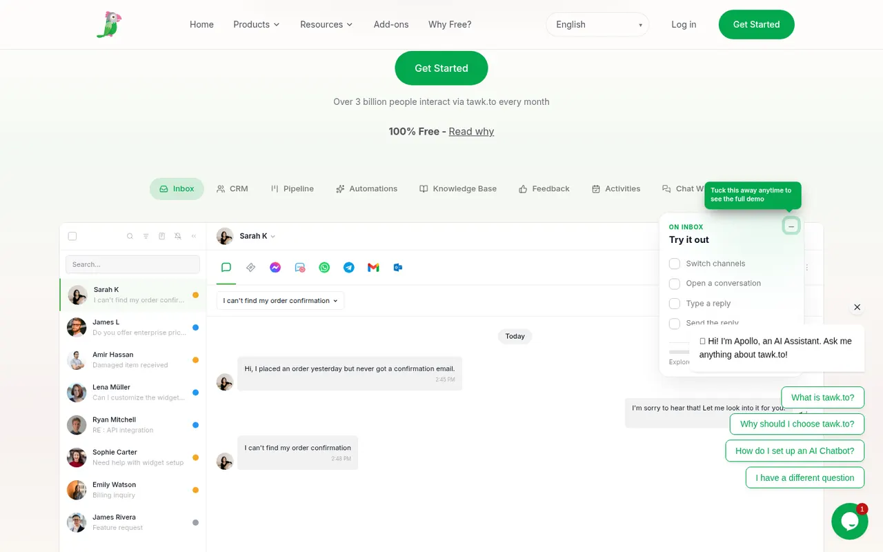Open the Knowledge Base tab
This screenshot has width=883, height=552.
point(458,188)
